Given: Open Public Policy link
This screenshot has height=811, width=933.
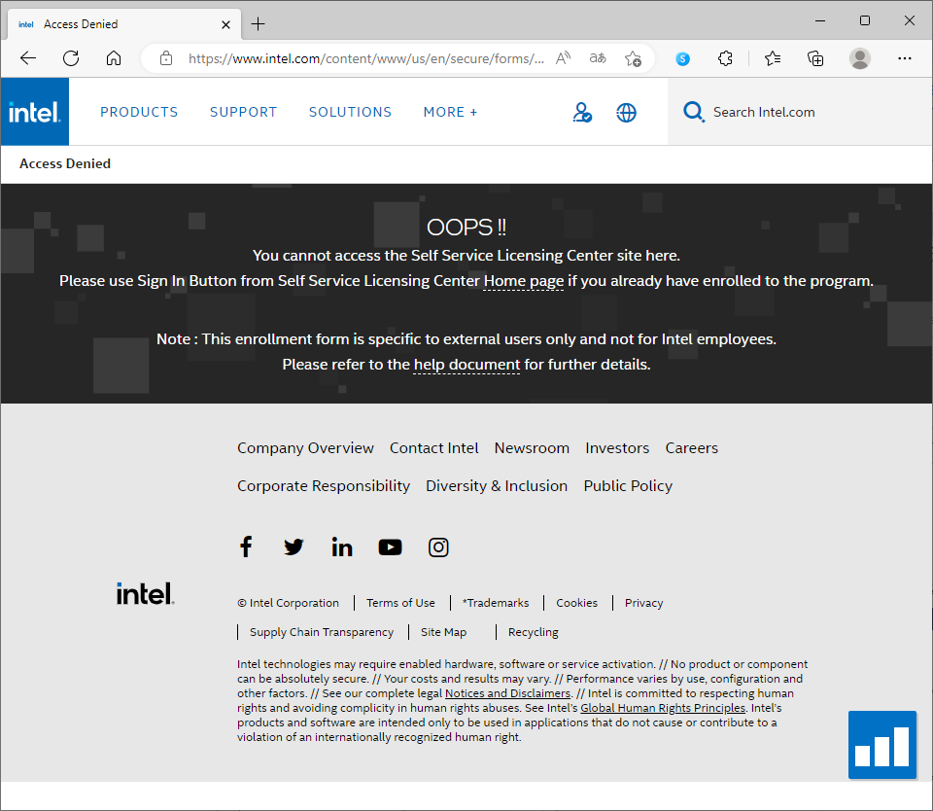Looking at the screenshot, I should [628, 486].
